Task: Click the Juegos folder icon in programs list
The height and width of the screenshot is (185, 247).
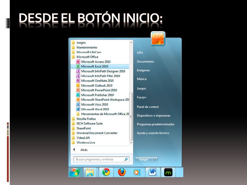Action: (x=73, y=43)
